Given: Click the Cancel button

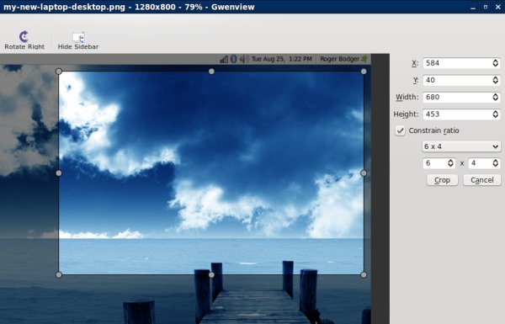Looking at the screenshot, I should [481, 180].
